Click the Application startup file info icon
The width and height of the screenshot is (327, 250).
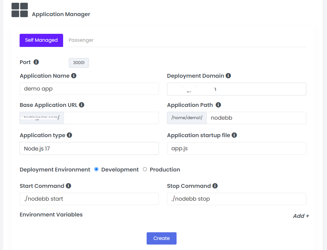(x=234, y=135)
